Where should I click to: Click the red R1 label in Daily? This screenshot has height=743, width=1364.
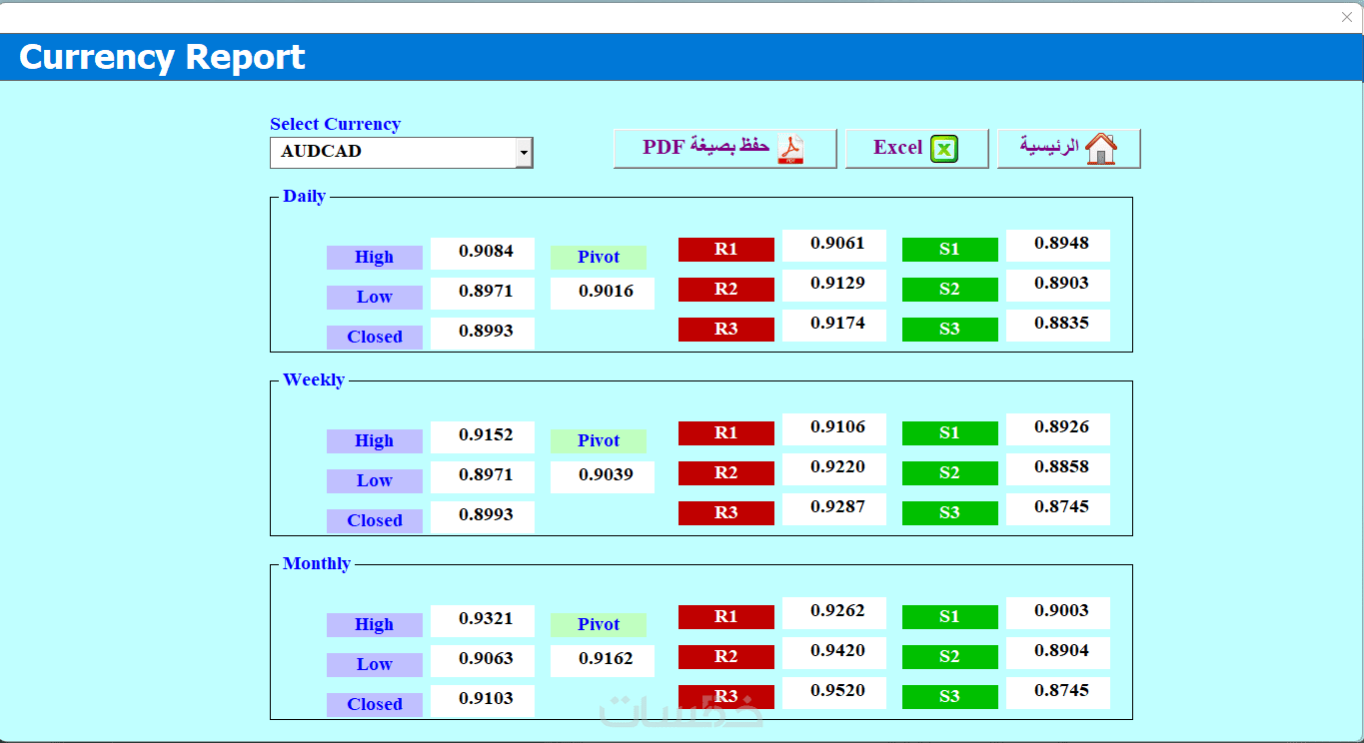coord(726,250)
